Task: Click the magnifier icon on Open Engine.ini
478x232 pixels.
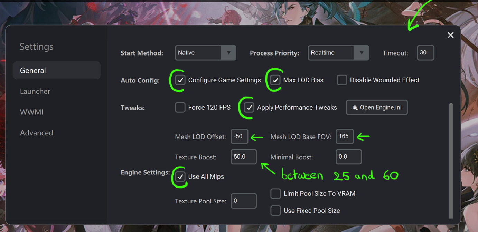Action: (355, 108)
